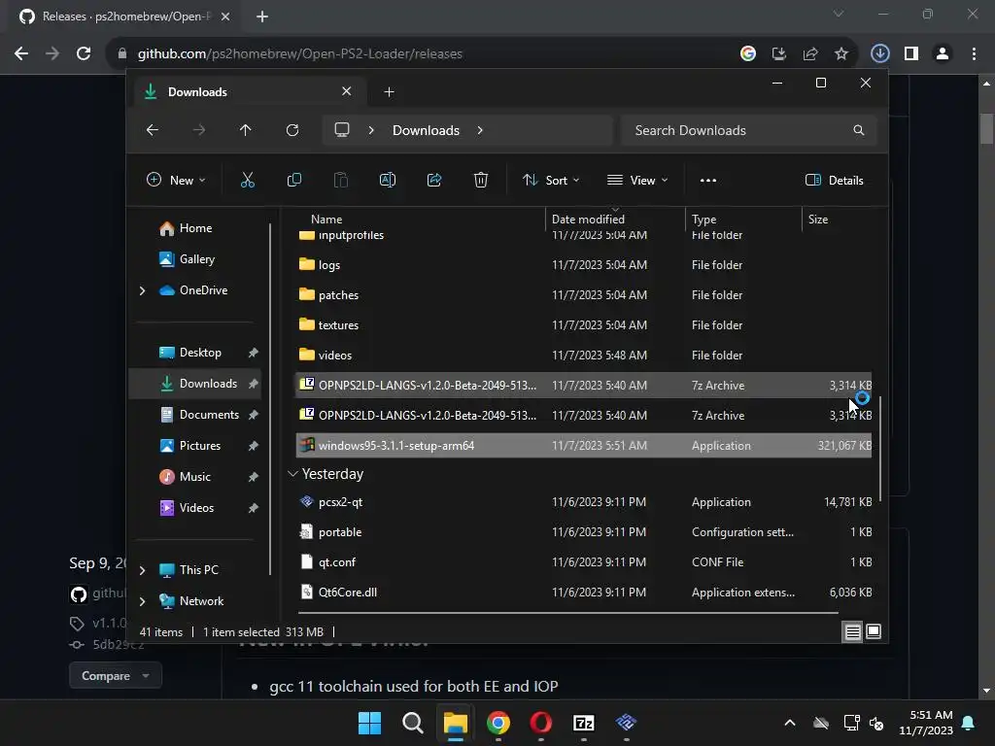Sort by Name column header
Viewport: 995px width, 746px height.
(326, 220)
